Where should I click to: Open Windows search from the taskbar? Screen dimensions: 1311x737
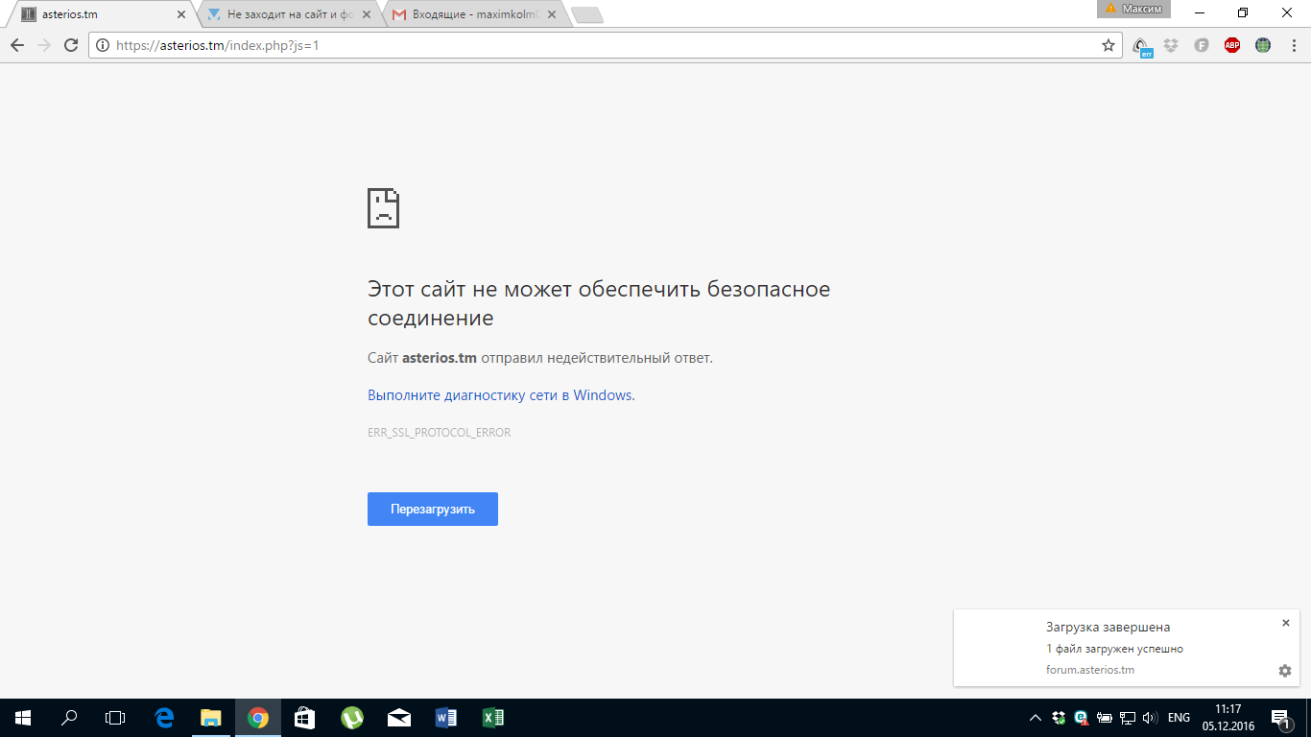pos(69,717)
